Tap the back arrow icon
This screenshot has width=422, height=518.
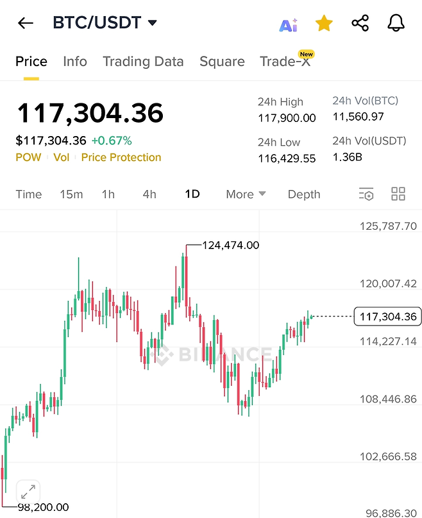click(25, 24)
